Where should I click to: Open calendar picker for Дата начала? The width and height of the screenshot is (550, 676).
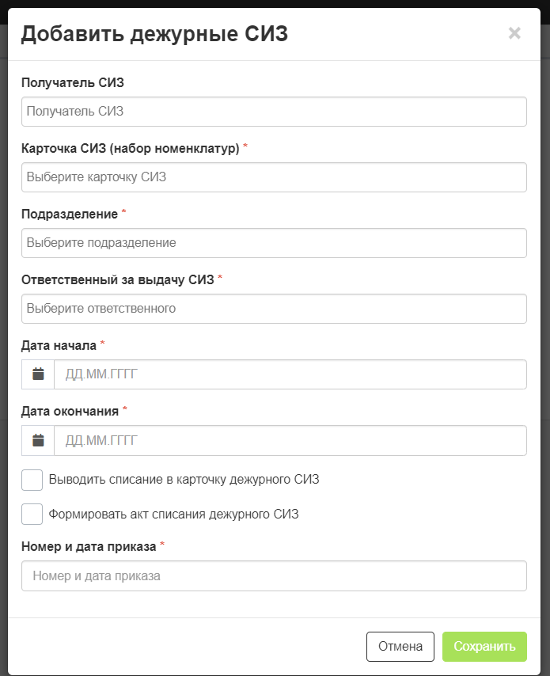pyautogui.click(x=38, y=374)
